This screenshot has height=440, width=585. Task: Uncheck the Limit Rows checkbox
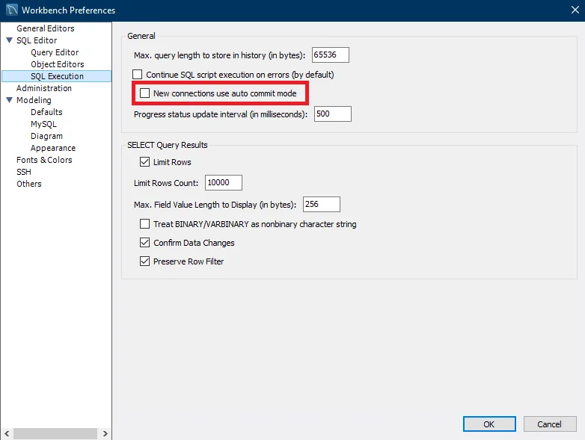[145, 162]
